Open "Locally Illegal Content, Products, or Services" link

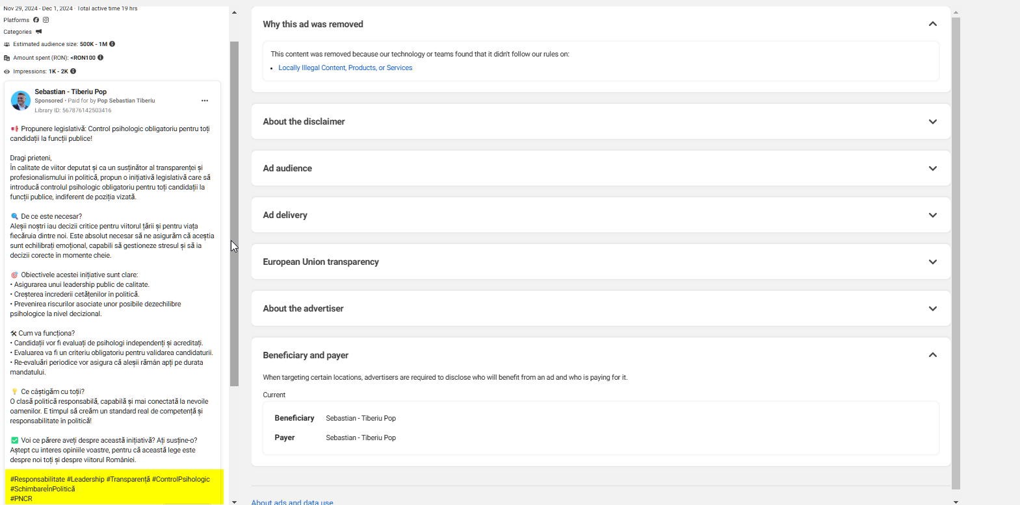point(345,68)
